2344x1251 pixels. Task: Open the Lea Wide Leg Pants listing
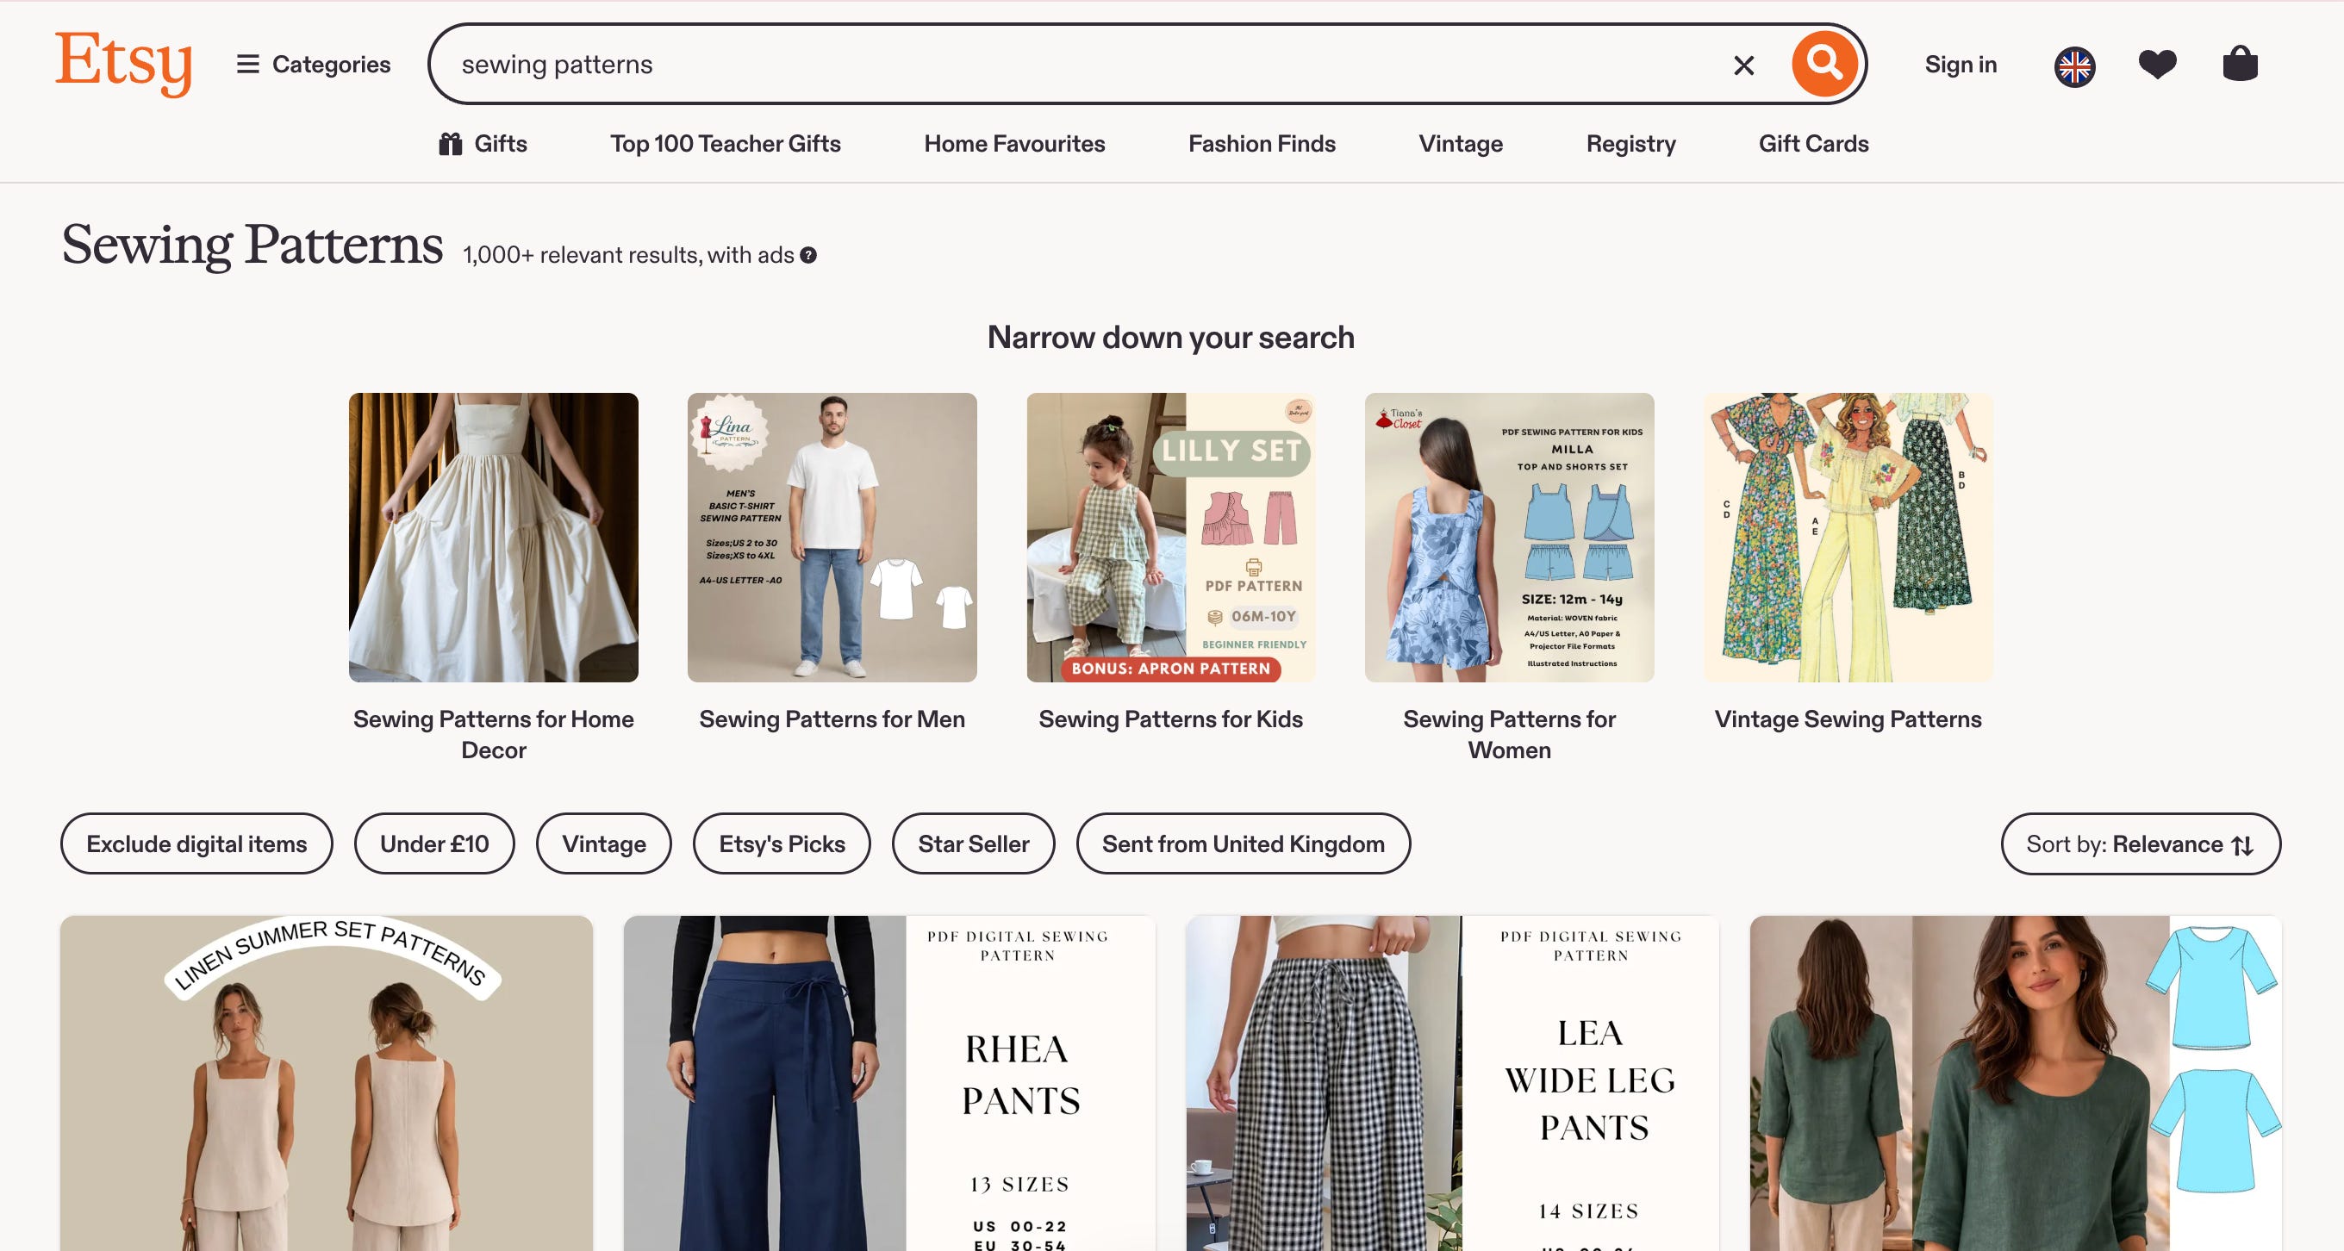(x=1452, y=1083)
